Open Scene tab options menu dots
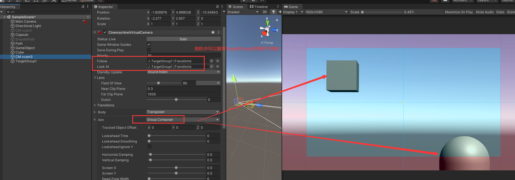Viewport: 515px width, 180px height. tap(278, 7)
